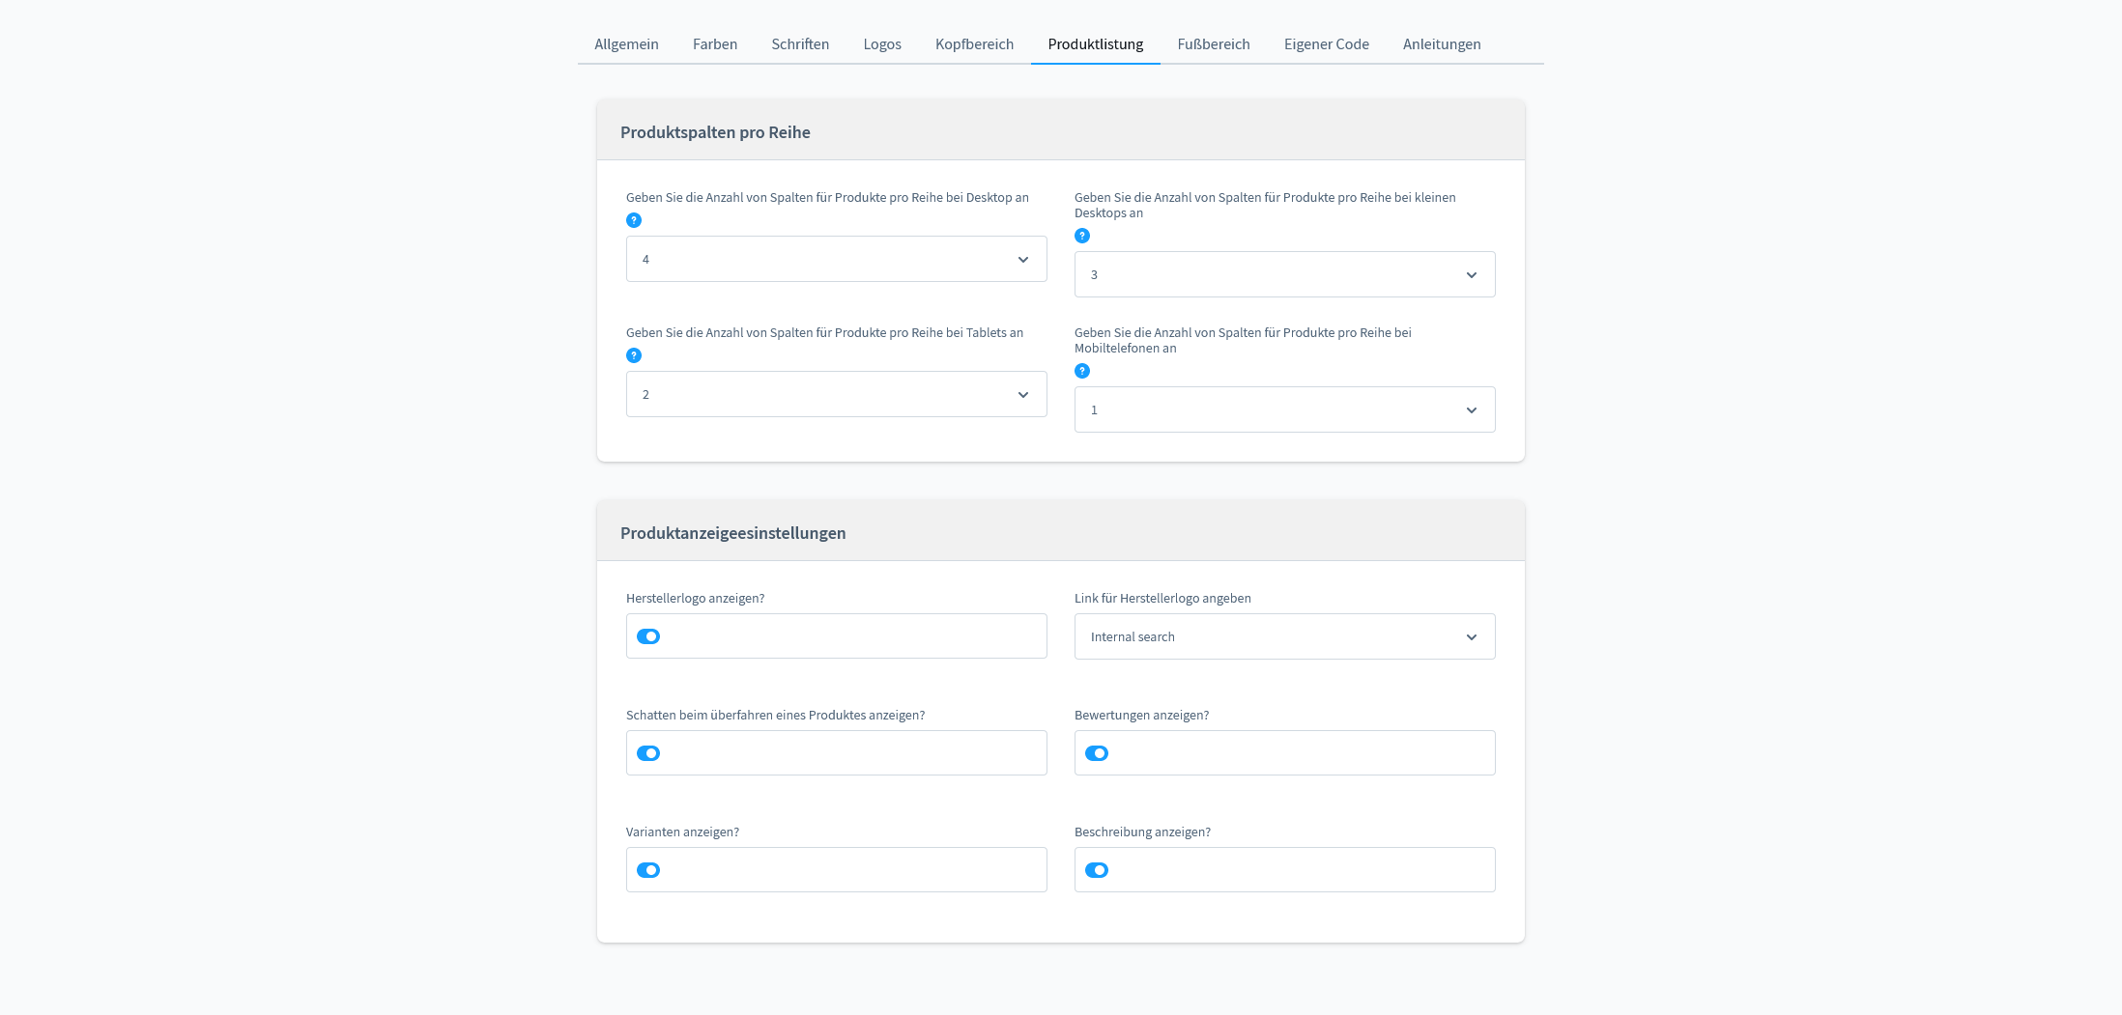Click the Link für Herstellerlogo angeben label

(1162, 599)
